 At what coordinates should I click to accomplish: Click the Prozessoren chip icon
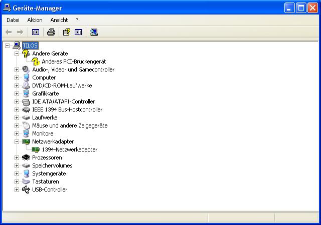[x=26, y=157]
